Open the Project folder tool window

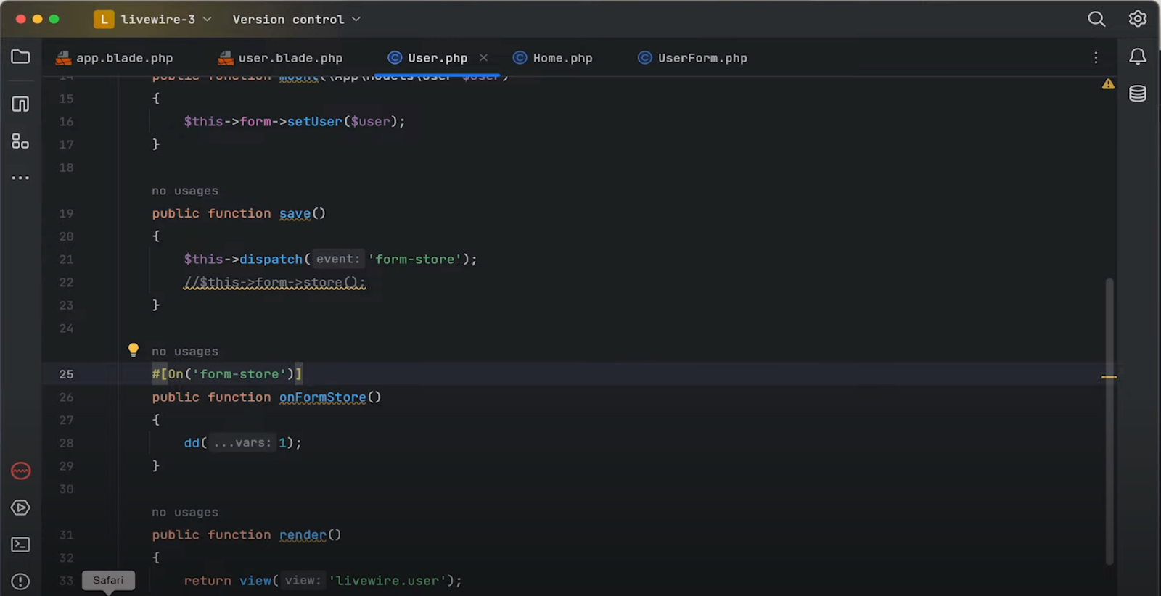tap(20, 57)
